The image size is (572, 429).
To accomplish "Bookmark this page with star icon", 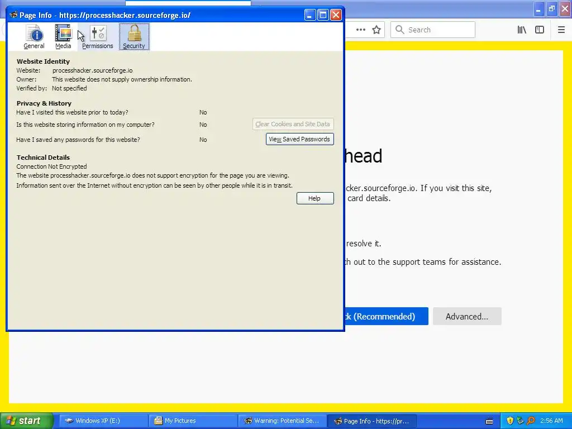I will [376, 30].
